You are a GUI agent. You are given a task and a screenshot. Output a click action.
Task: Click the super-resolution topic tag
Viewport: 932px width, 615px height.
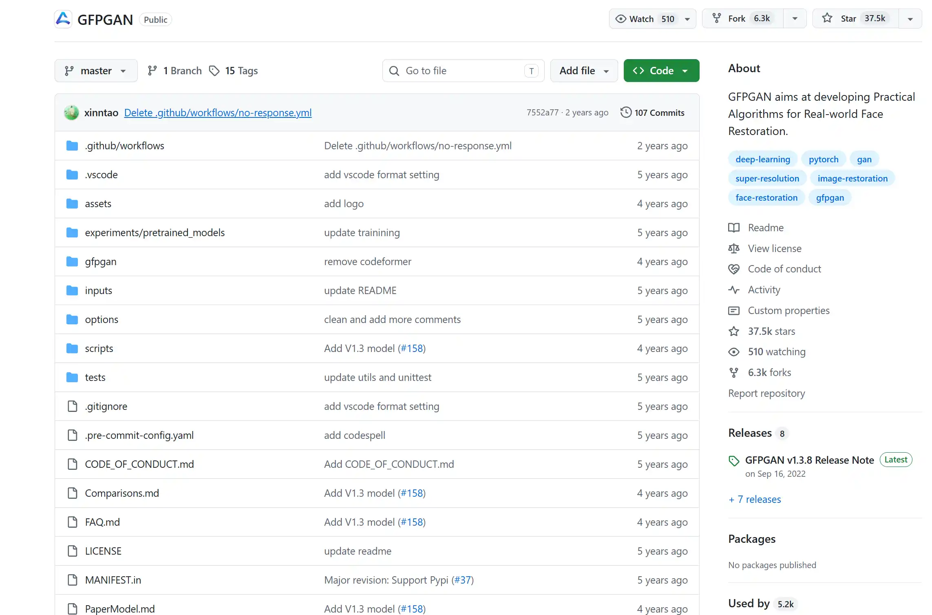(x=767, y=178)
